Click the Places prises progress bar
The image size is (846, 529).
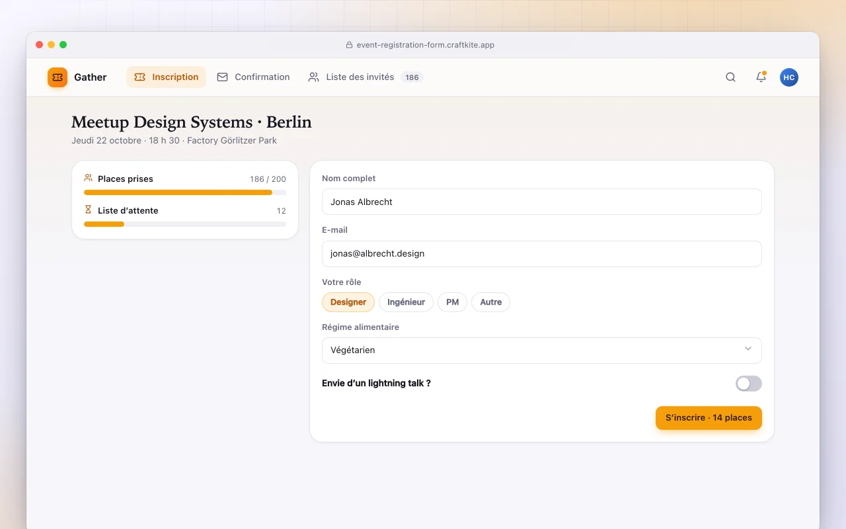tap(185, 192)
